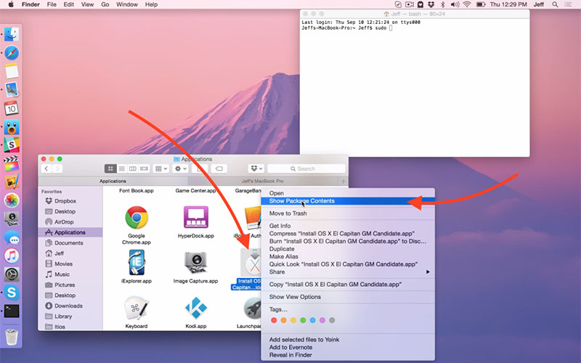581x363 pixels.
Task: Open Slack from the Dock
Action: point(12,144)
